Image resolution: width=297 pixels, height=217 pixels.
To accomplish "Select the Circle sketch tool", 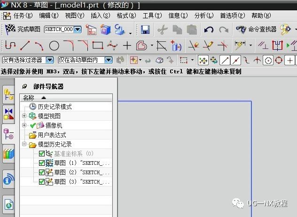I will point(54,46).
